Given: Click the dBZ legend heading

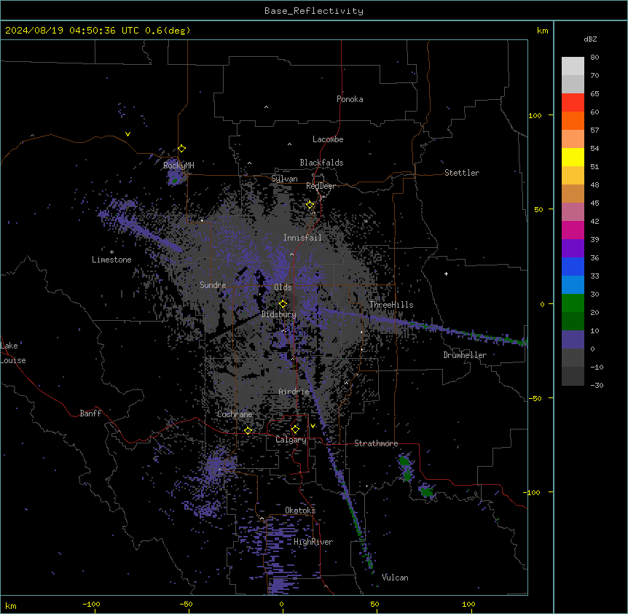Looking at the screenshot, I should click(590, 39).
